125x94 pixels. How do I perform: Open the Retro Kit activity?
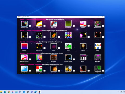(x=98, y=57)
